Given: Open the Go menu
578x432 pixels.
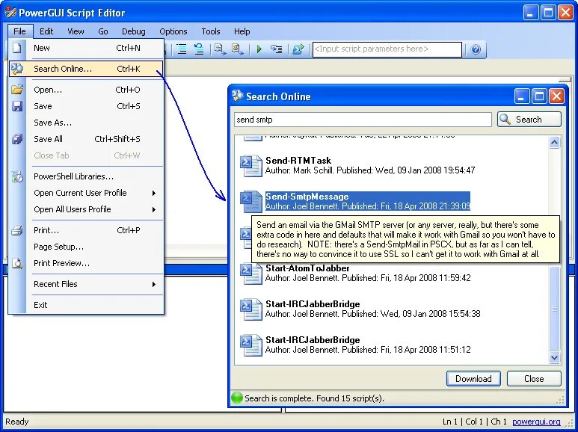Looking at the screenshot, I should pyautogui.click(x=103, y=31).
